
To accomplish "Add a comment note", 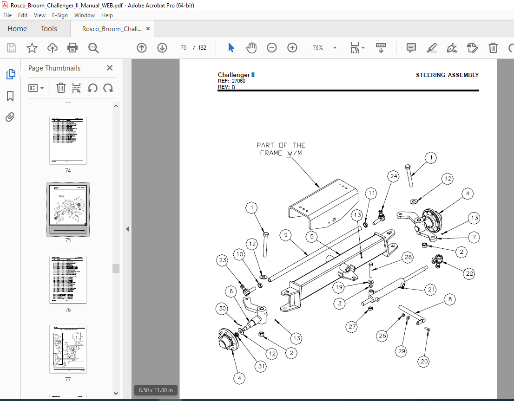I will coord(411,48).
